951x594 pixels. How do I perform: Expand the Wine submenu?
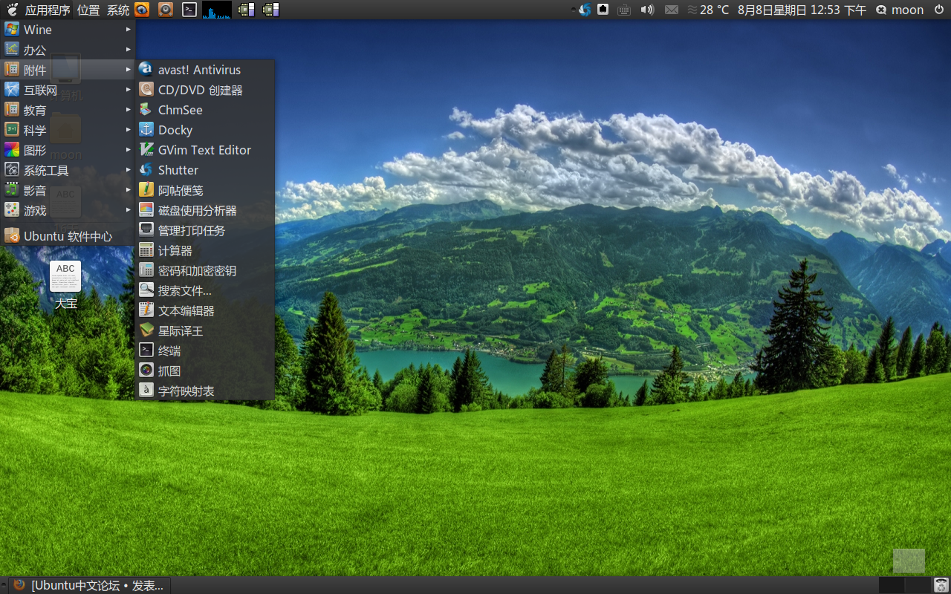click(68, 30)
